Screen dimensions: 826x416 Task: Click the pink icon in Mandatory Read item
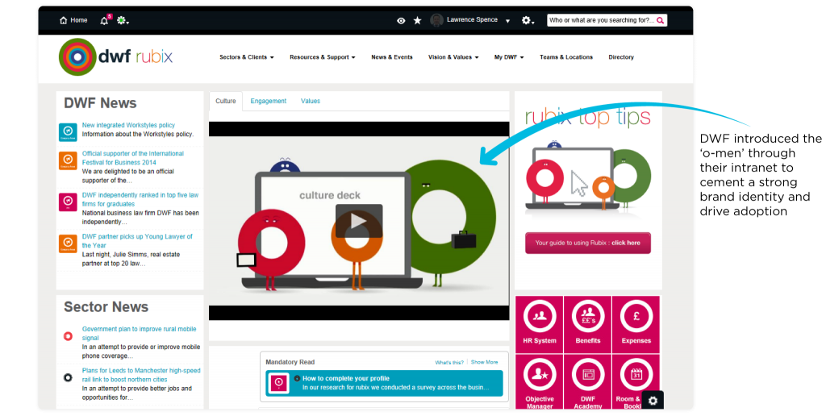pyautogui.click(x=278, y=383)
